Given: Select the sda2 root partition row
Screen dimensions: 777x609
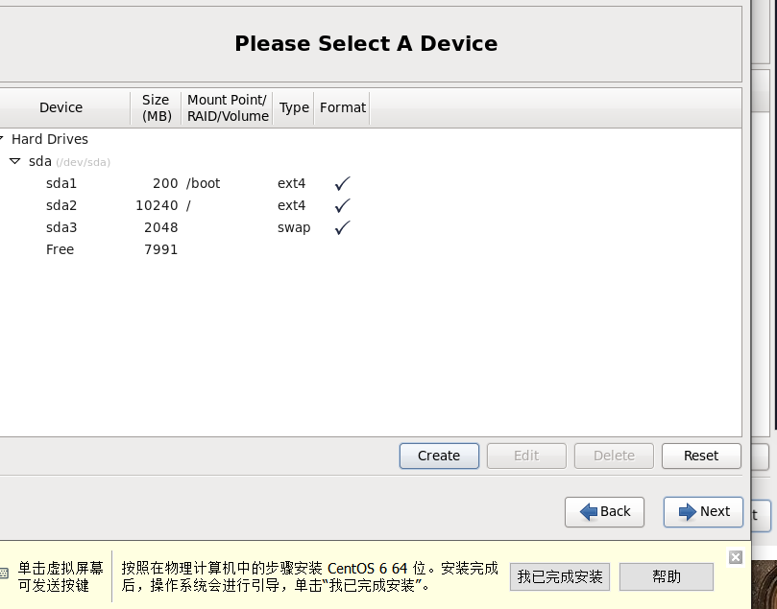Looking at the screenshot, I should [x=61, y=204].
